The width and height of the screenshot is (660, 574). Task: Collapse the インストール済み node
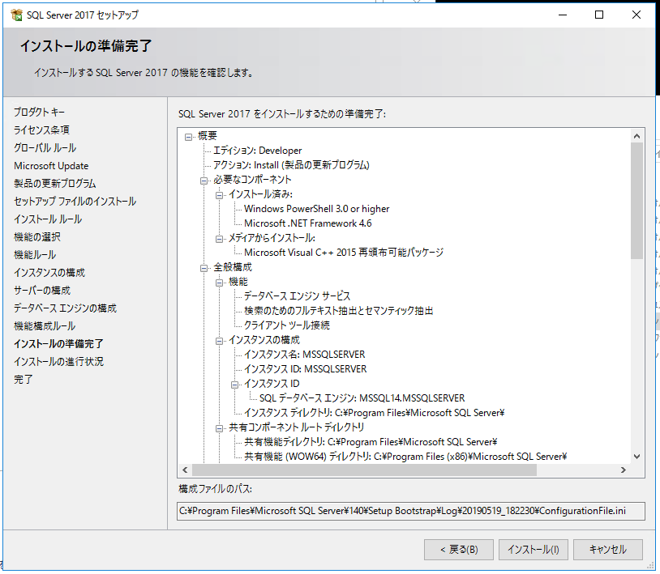pyautogui.click(x=219, y=195)
